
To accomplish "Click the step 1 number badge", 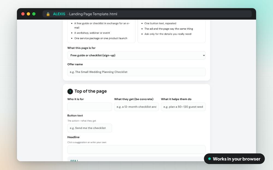I will [x=70, y=91].
